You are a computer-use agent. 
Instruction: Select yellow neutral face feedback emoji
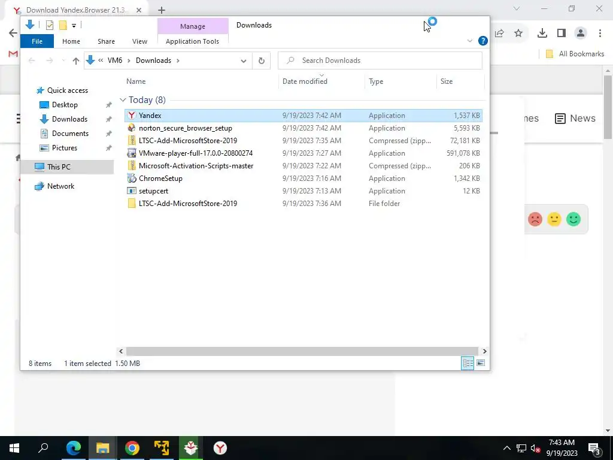(x=554, y=219)
